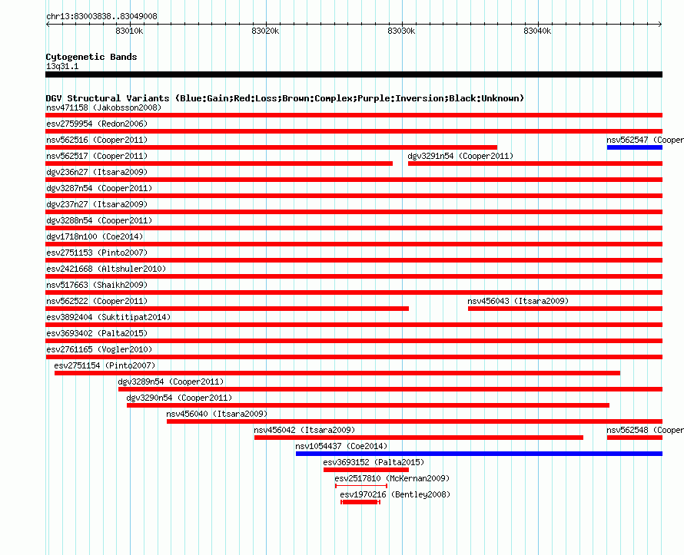This screenshot has width=684, height=555.
Task: Select the esv2759954 (Redon2006) variant label
Action: [x=97, y=124]
